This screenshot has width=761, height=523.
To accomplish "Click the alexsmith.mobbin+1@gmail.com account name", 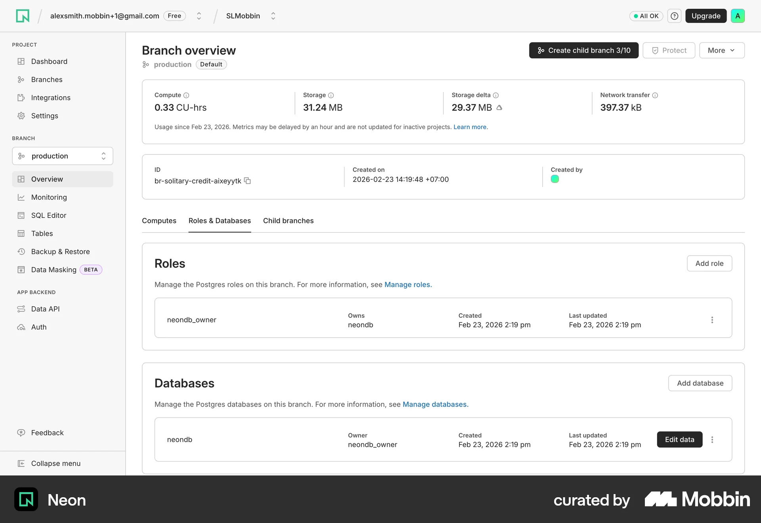I will tap(105, 16).
